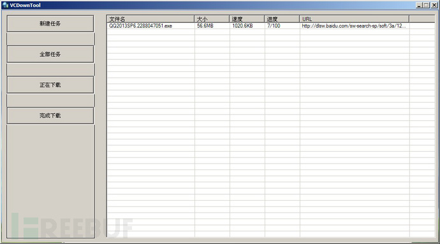Image resolution: width=440 pixels, height=244 pixels.
Task: Click the empty column header after URL
Action: tap(422, 19)
